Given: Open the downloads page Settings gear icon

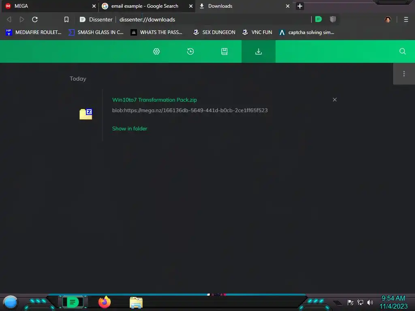Looking at the screenshot, I should click(156, 51).
